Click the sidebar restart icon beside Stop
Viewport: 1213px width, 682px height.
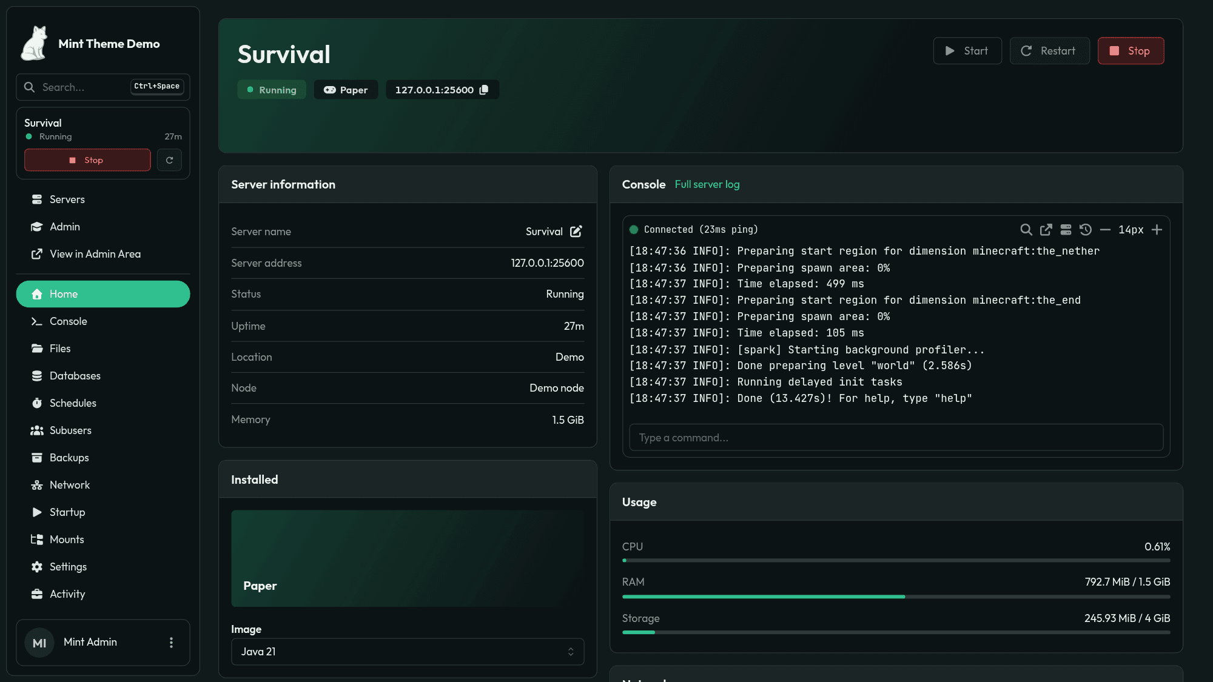click(x=169, y=160)
